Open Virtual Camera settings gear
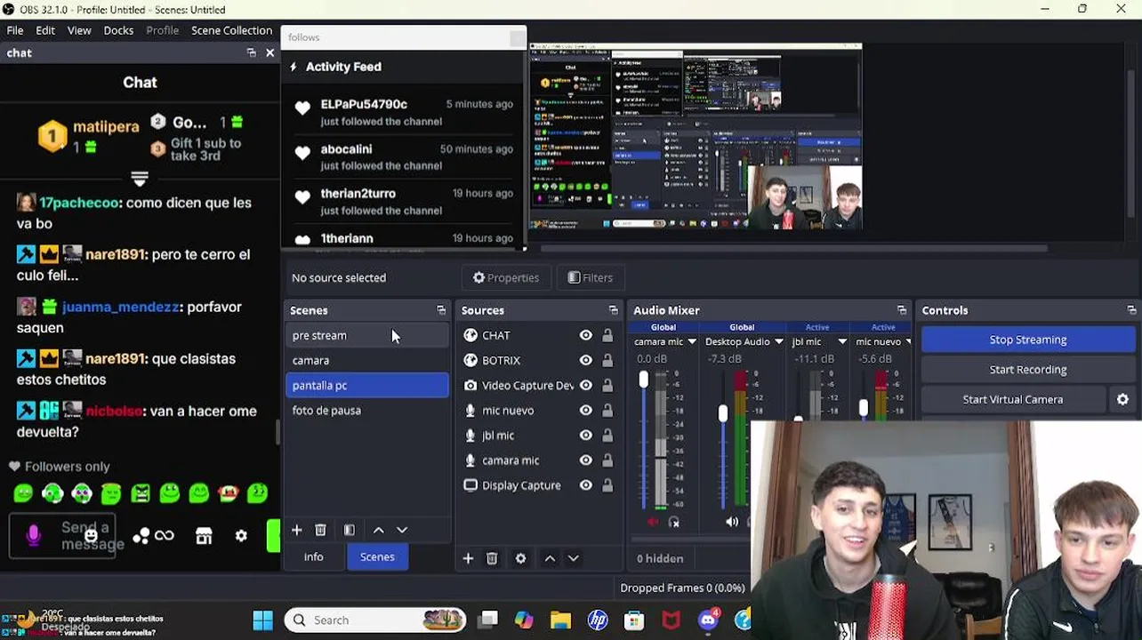1142x640 pixels. 1122,400
